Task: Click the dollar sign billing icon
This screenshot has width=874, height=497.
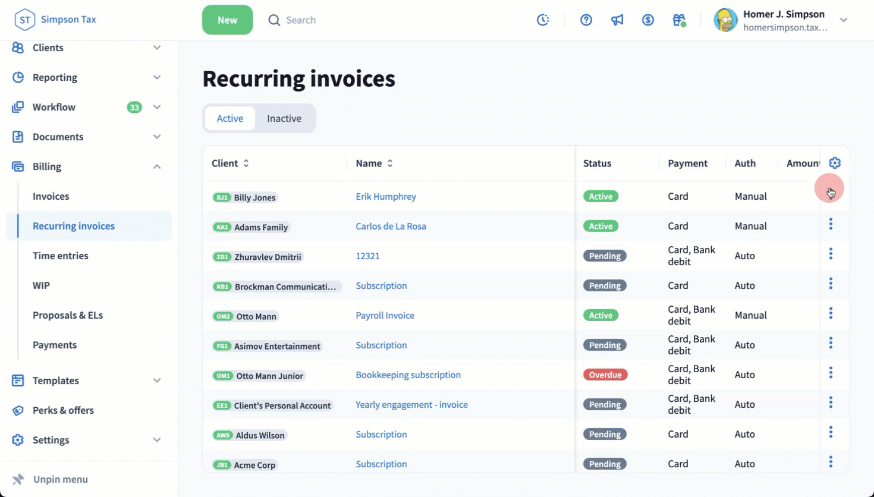Action: (x=648, y=20)
